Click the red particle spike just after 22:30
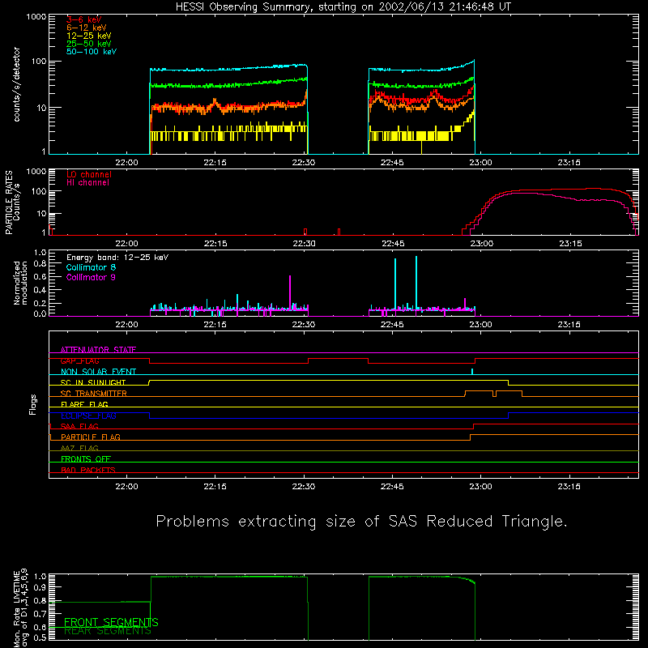 pos(305,232)
